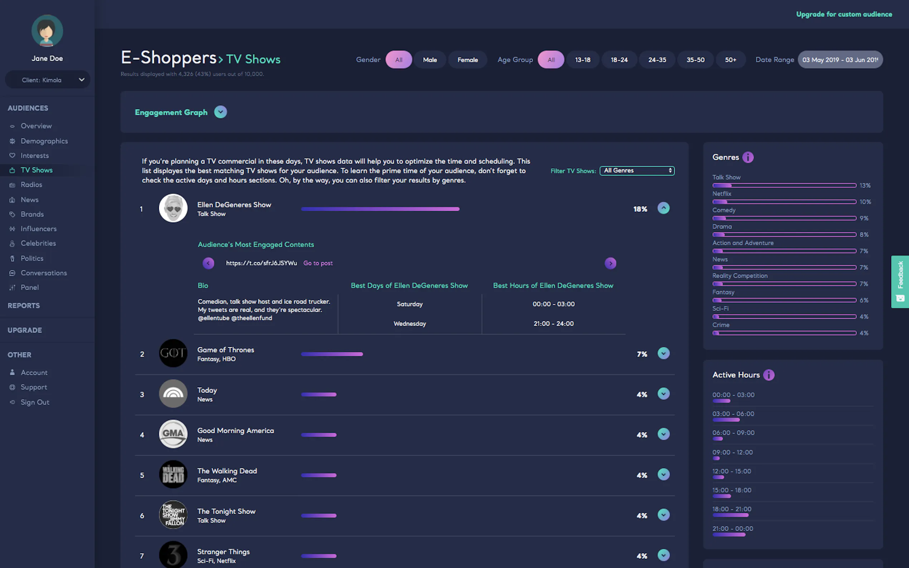The width and height of the screenshot is (909, 568).
Task: Open Conversations in the sidebar
Action: pyautogui.click(x=44, y=273)
